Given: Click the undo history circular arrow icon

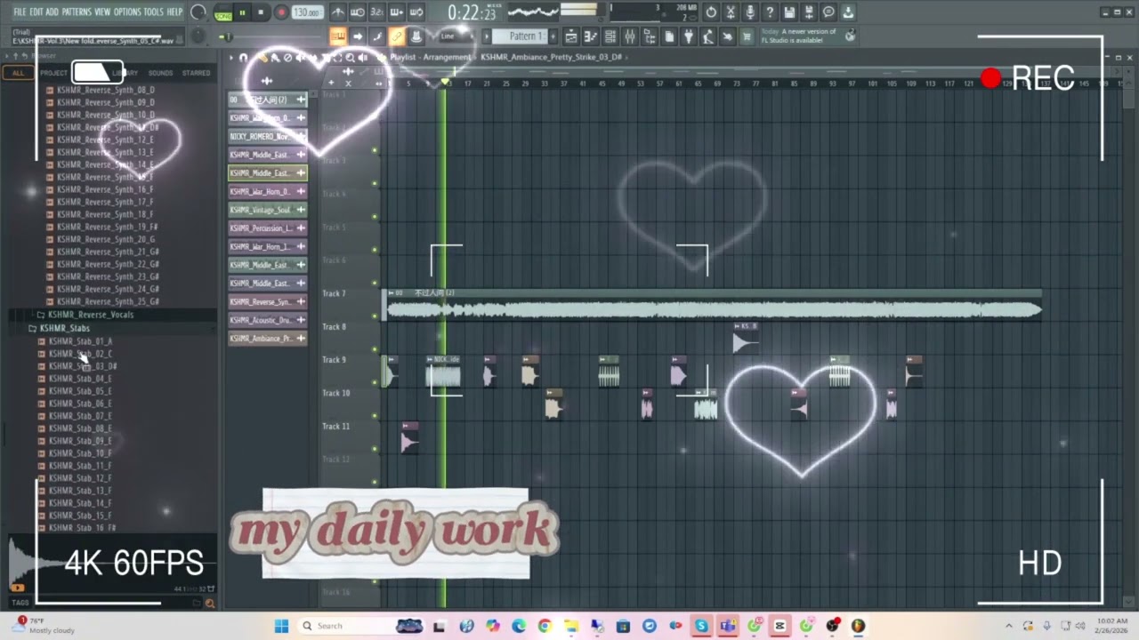Looking at the screenshot, I should 711,12.
